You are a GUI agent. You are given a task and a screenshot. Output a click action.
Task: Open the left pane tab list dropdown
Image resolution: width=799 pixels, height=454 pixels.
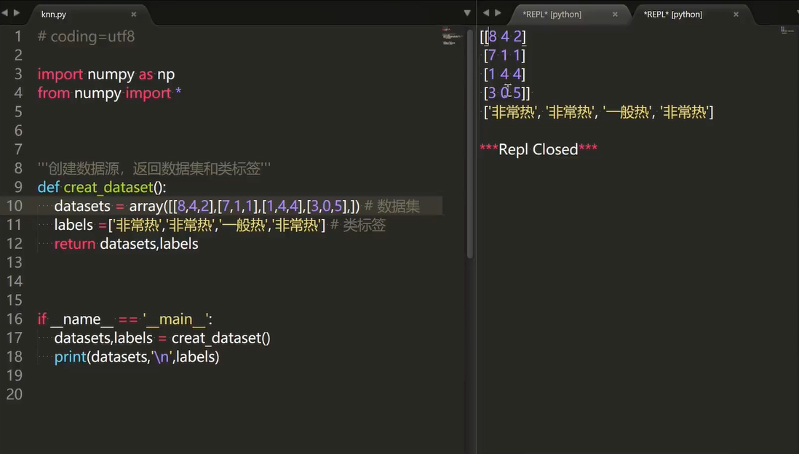[466, 13]
